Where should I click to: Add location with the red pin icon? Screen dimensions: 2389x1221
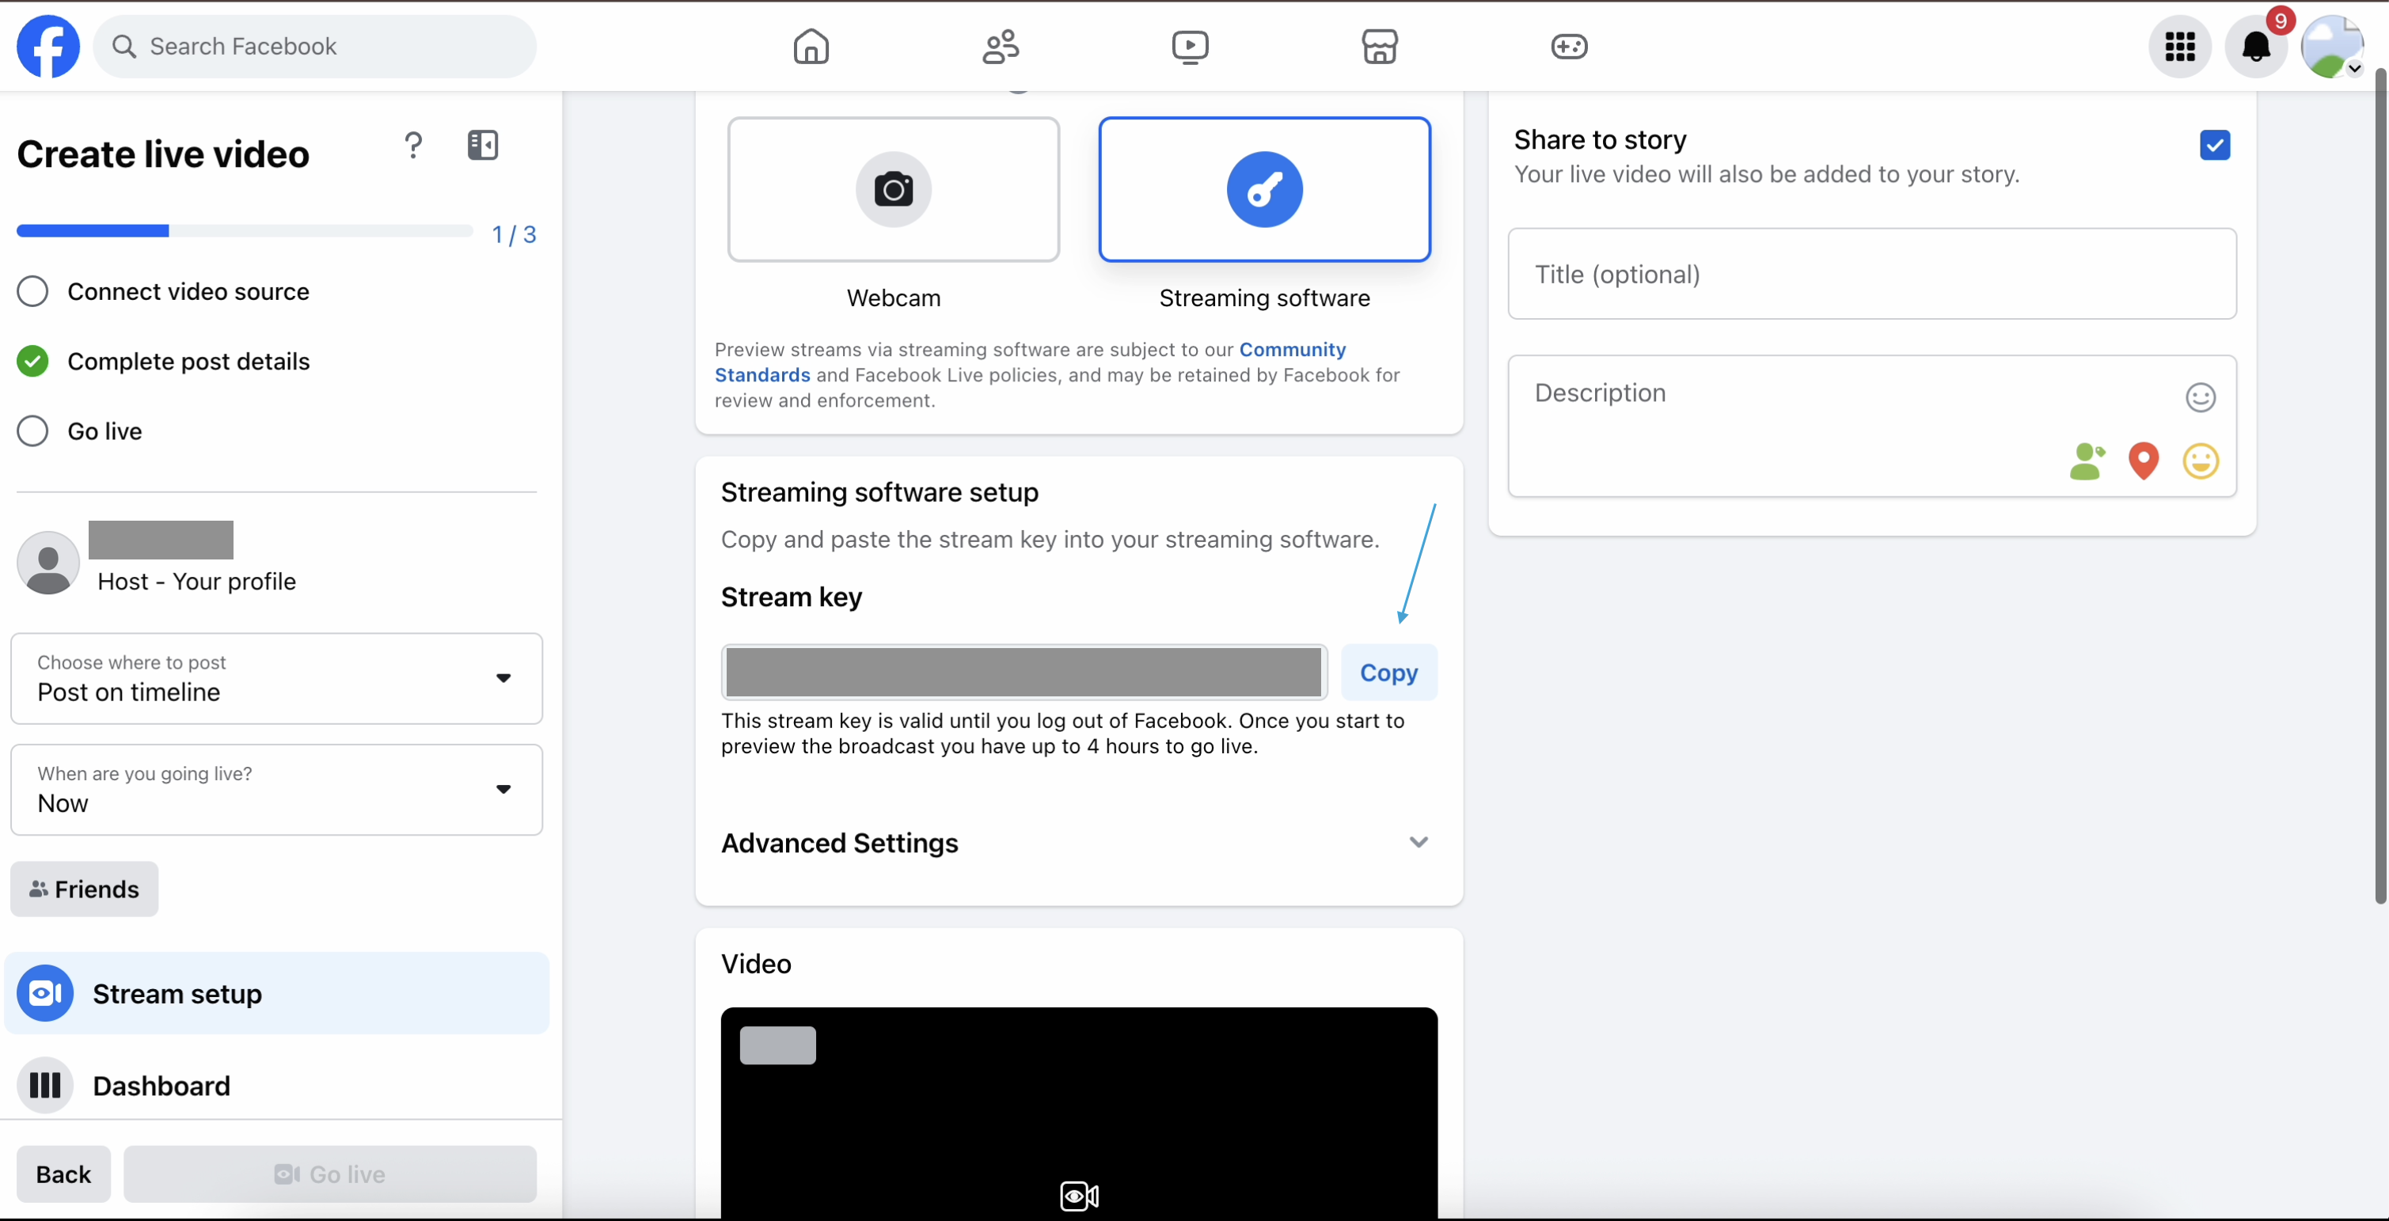point(2144,461)
